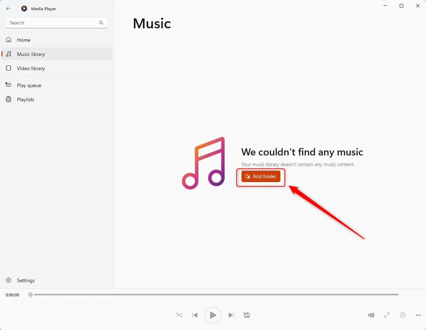Click the back arrow button
The width and height of the screenshot is (426, 330).
coord(9,8)
